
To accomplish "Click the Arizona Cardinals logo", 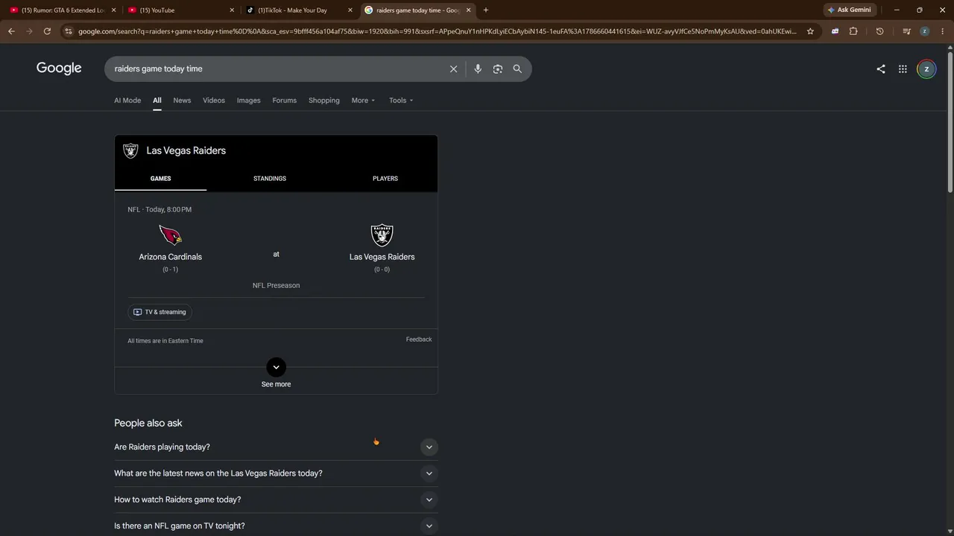I will pyautogui.click(x=171, y=235).
